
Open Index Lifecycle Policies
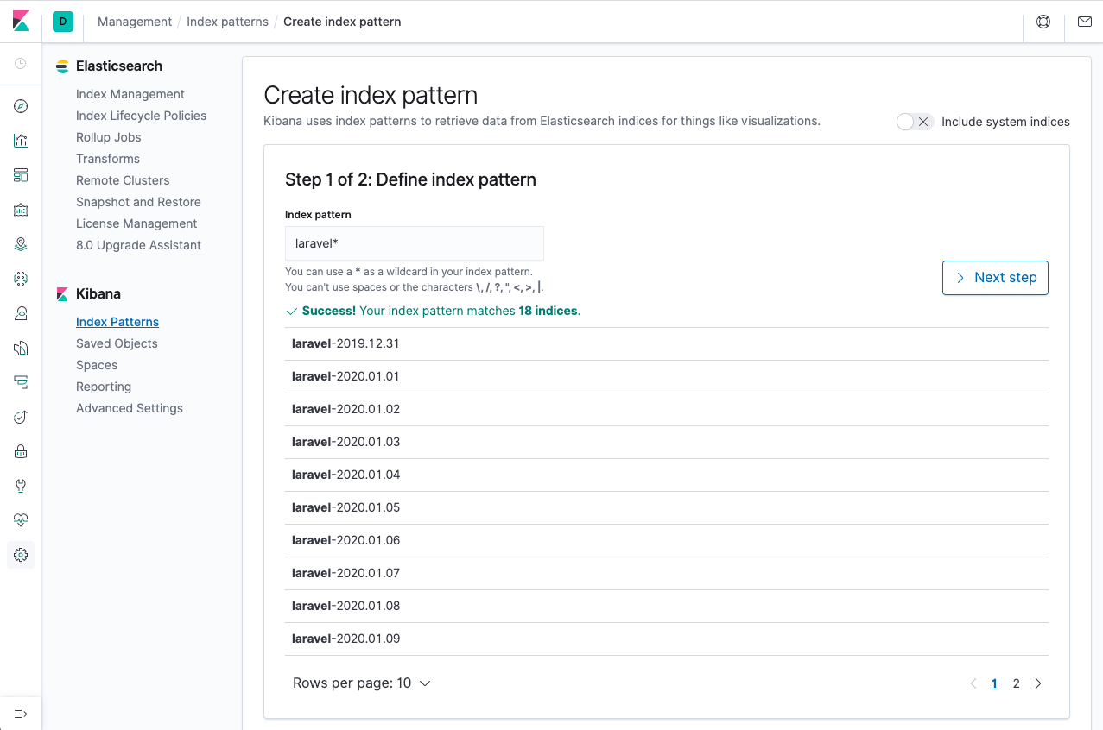(x=141, y=116)
